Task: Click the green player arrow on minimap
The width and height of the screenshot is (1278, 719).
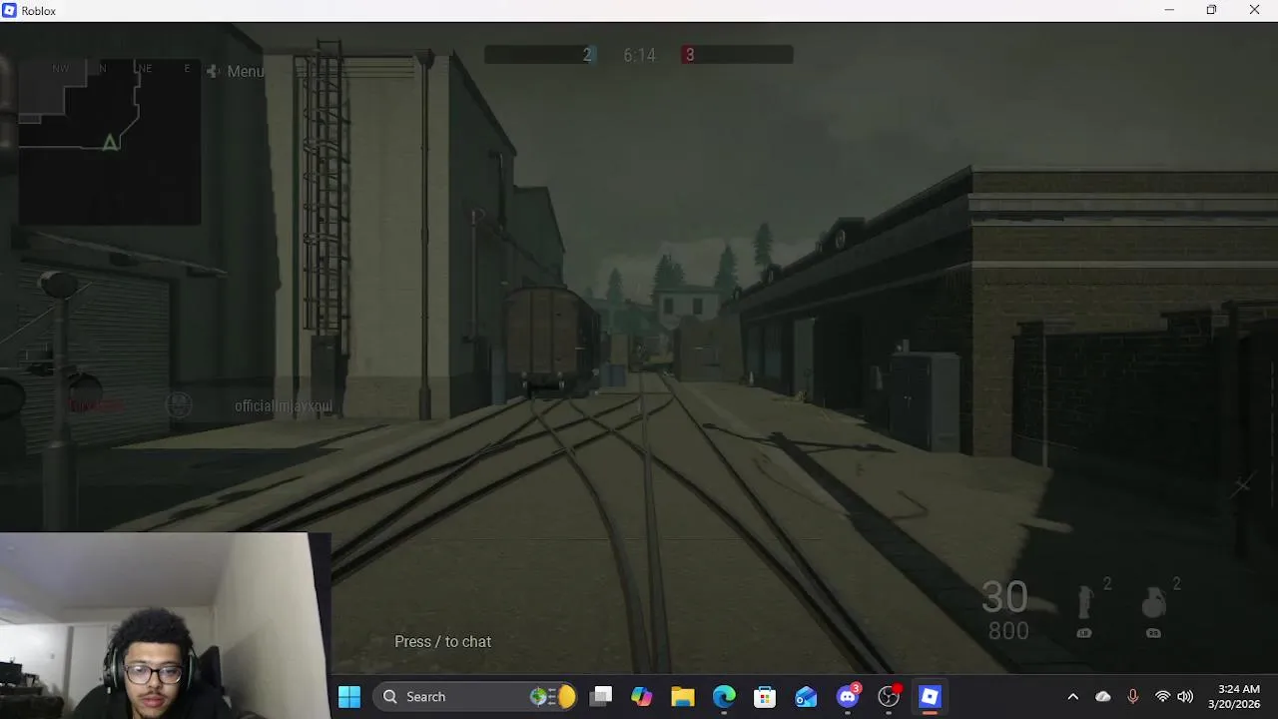Action: point(110,143)
